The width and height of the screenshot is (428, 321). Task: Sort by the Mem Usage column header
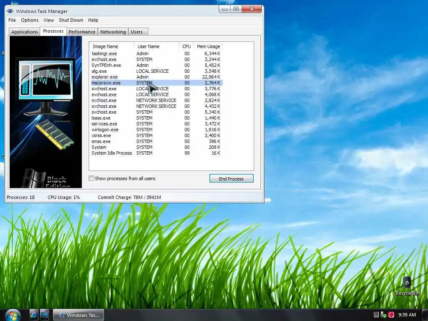[x=208, y=46]
